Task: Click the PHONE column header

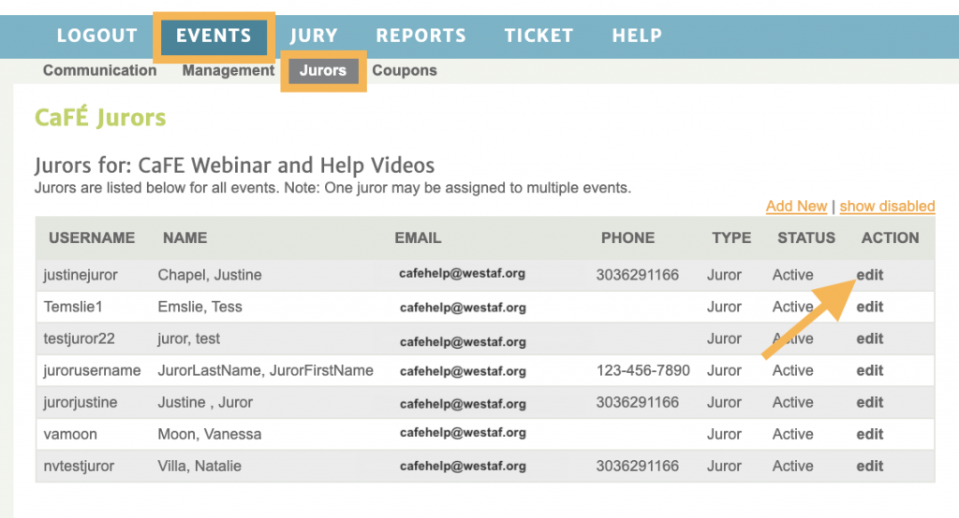Action: coord(627,237)
